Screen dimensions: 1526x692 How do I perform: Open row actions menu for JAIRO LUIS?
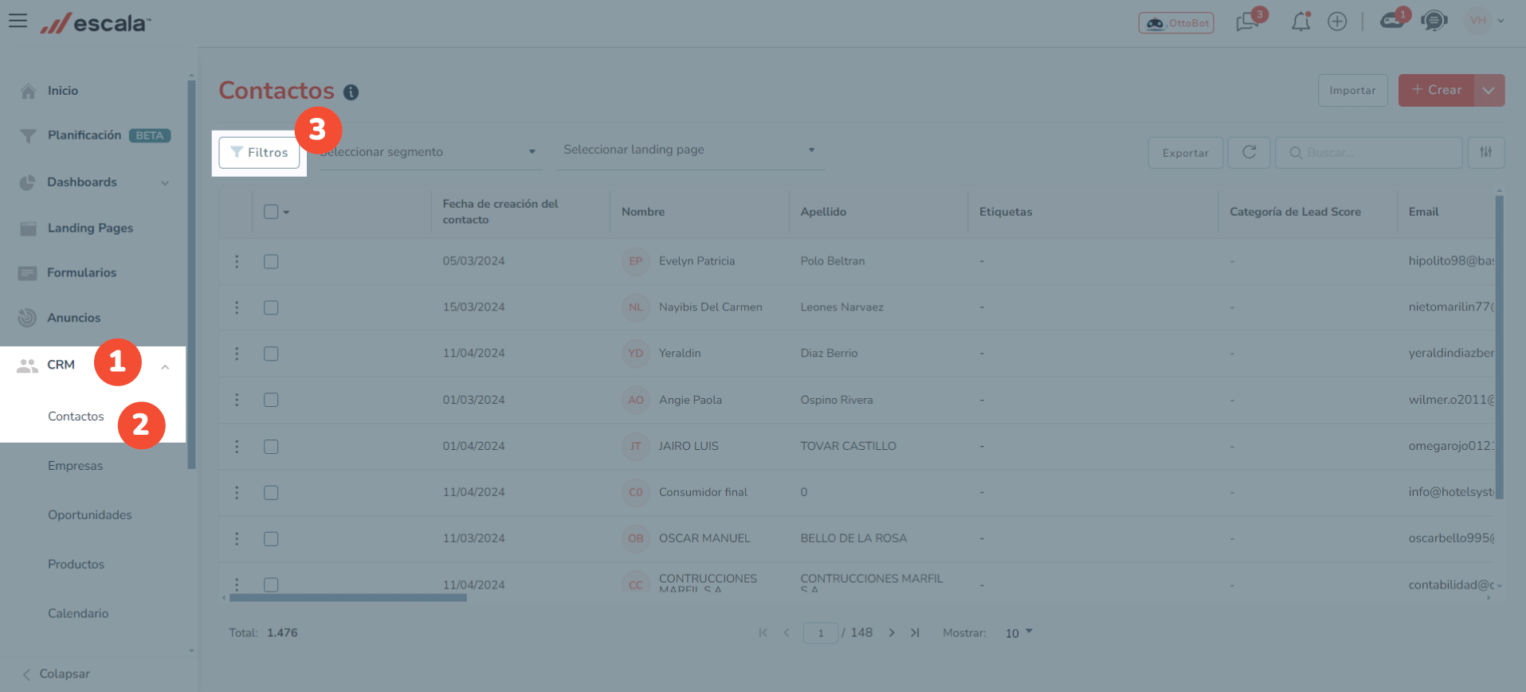[x=237, y=447]
